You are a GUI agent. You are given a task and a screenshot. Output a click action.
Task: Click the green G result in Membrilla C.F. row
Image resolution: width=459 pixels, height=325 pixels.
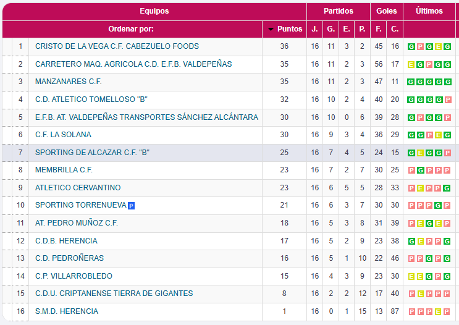[x=420, y=171]
